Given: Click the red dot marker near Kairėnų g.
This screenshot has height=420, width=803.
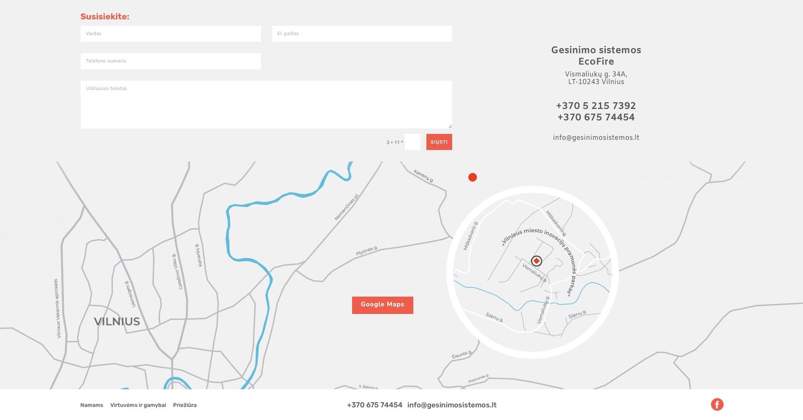Looking at the screenshot, I should [472, 177].
